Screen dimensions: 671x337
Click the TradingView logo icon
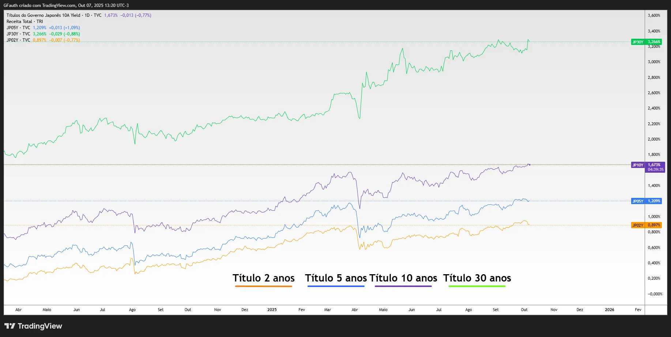coord(10,326)
